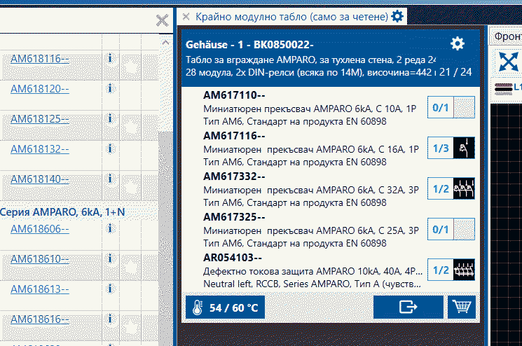Close the left catalog panel X
This screenshot has width=522, height=346.
(x=162, y=20)
